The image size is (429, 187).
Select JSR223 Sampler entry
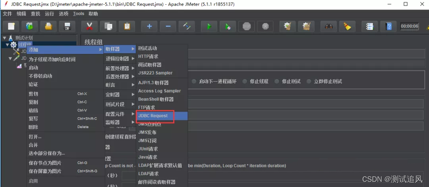click(162, 73)
